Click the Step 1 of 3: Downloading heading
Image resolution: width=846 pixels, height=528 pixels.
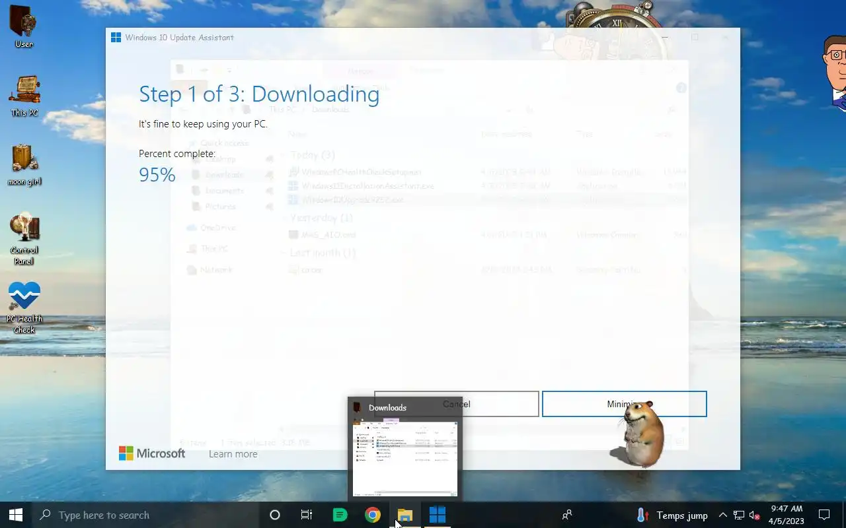[x=259, y=94]
